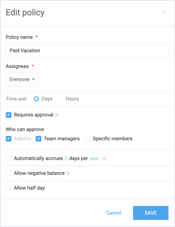Close the Edit policy dialog with X
Image resolution: width=175 pixels, height=227 pixels.
[x=164, y=13]
